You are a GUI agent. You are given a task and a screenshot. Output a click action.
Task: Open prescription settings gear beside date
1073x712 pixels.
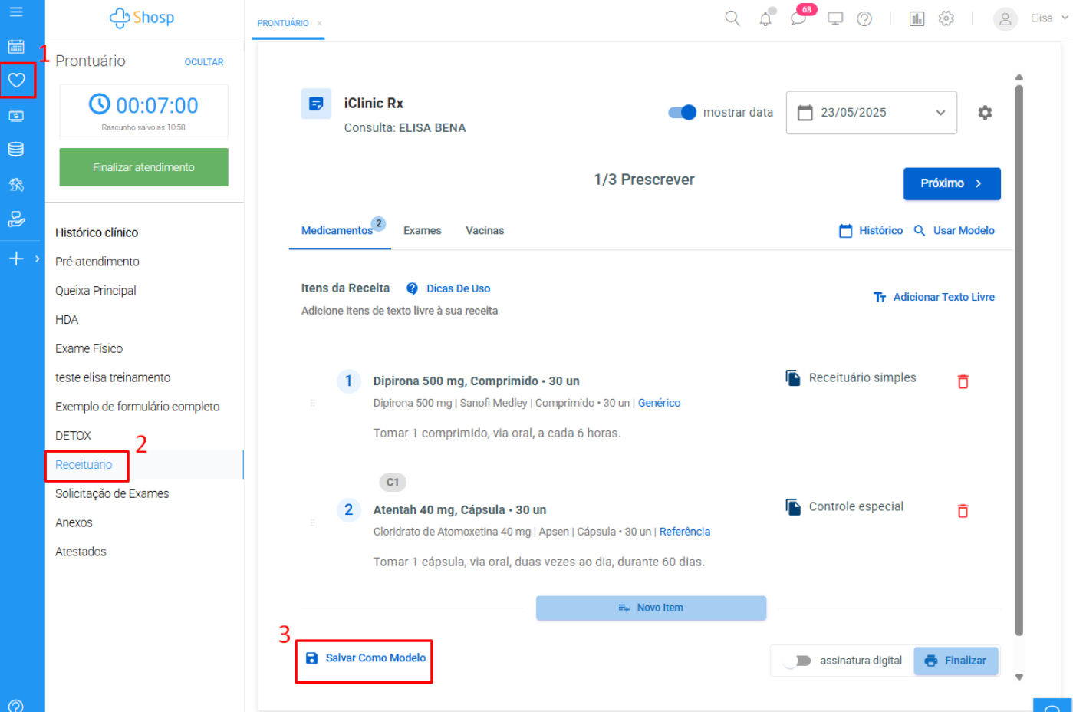point(985,113)
